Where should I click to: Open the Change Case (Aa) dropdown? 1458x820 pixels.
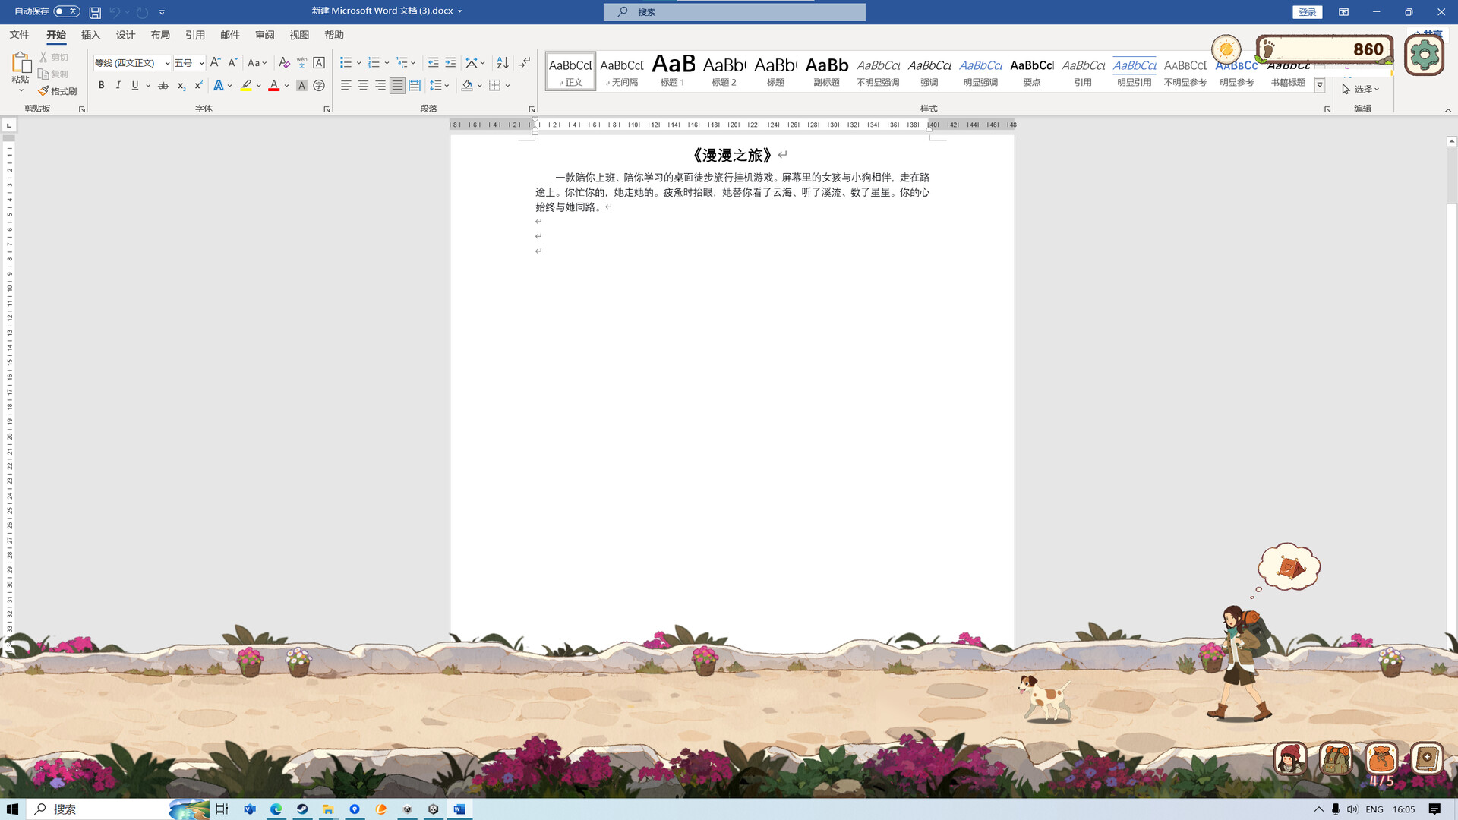(257, 63)
